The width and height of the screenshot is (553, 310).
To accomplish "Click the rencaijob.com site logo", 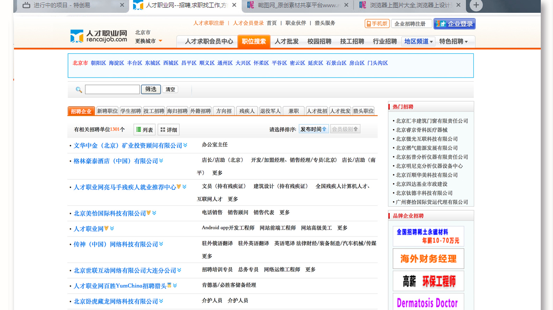I will 99,36.
